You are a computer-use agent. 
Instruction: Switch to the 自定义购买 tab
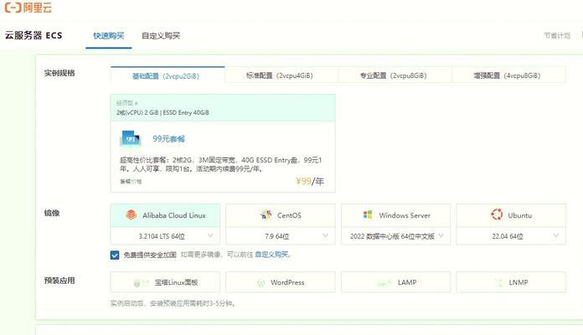(x=161, y=36)
